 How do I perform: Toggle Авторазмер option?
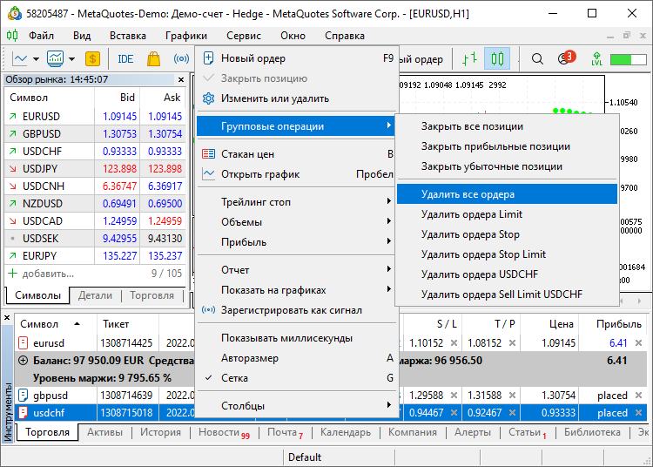[x=296, y=358]
